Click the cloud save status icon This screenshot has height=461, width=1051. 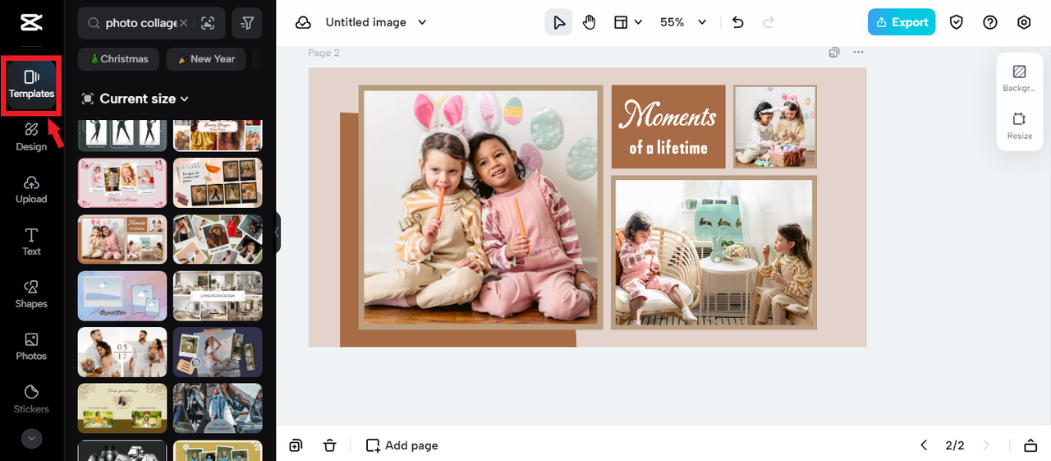(x=303, y=23)
